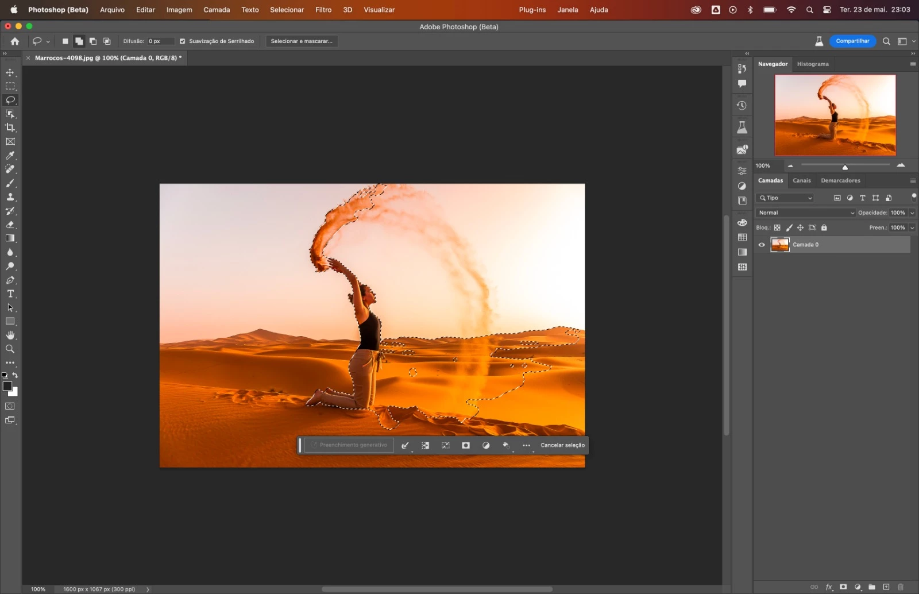Open the Filtro menu
This screenshot has height=594, width=919.
(323, 10)
